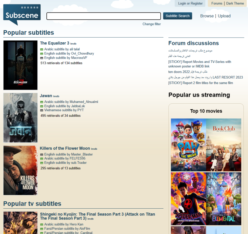Go to the Upload page
The image size is (248, 234).
pyautogui.click(x=224, y=16)
